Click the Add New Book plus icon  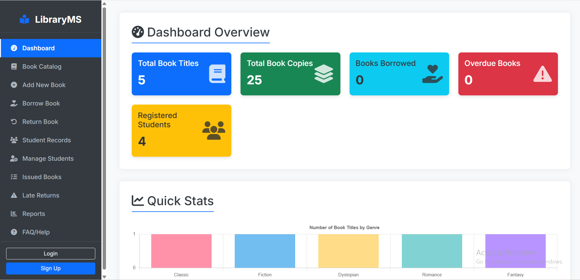coord(14,85)
